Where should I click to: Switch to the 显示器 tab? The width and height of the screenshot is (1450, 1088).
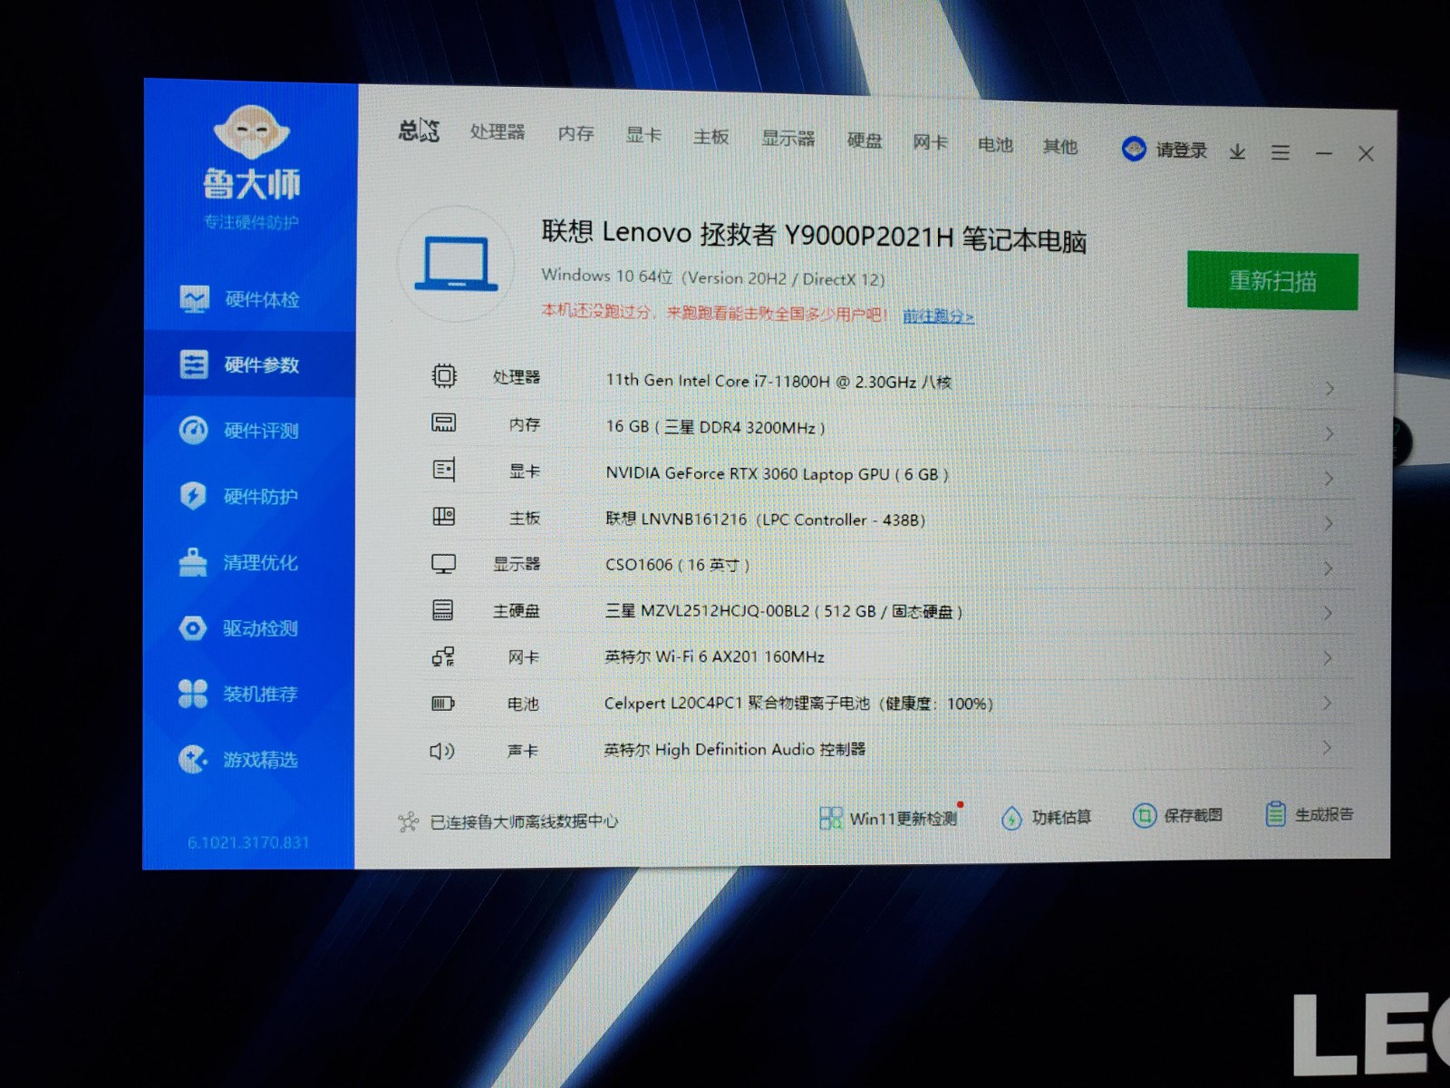pyautogui.click(x=788, y=139)
